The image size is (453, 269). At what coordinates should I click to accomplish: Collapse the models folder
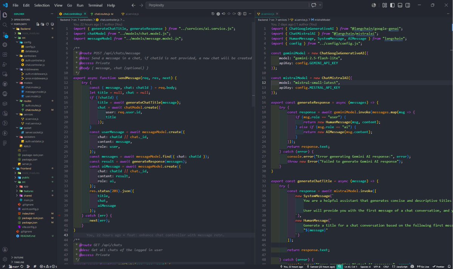click(x=33, y=83)
